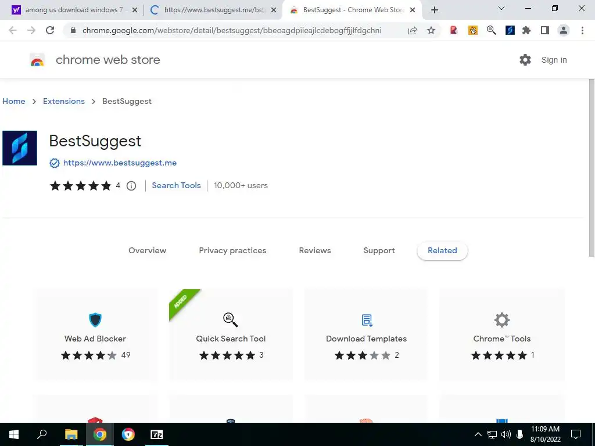Open the Download Templates card
The height and width of the screenshot is (446, 595).
366,335
